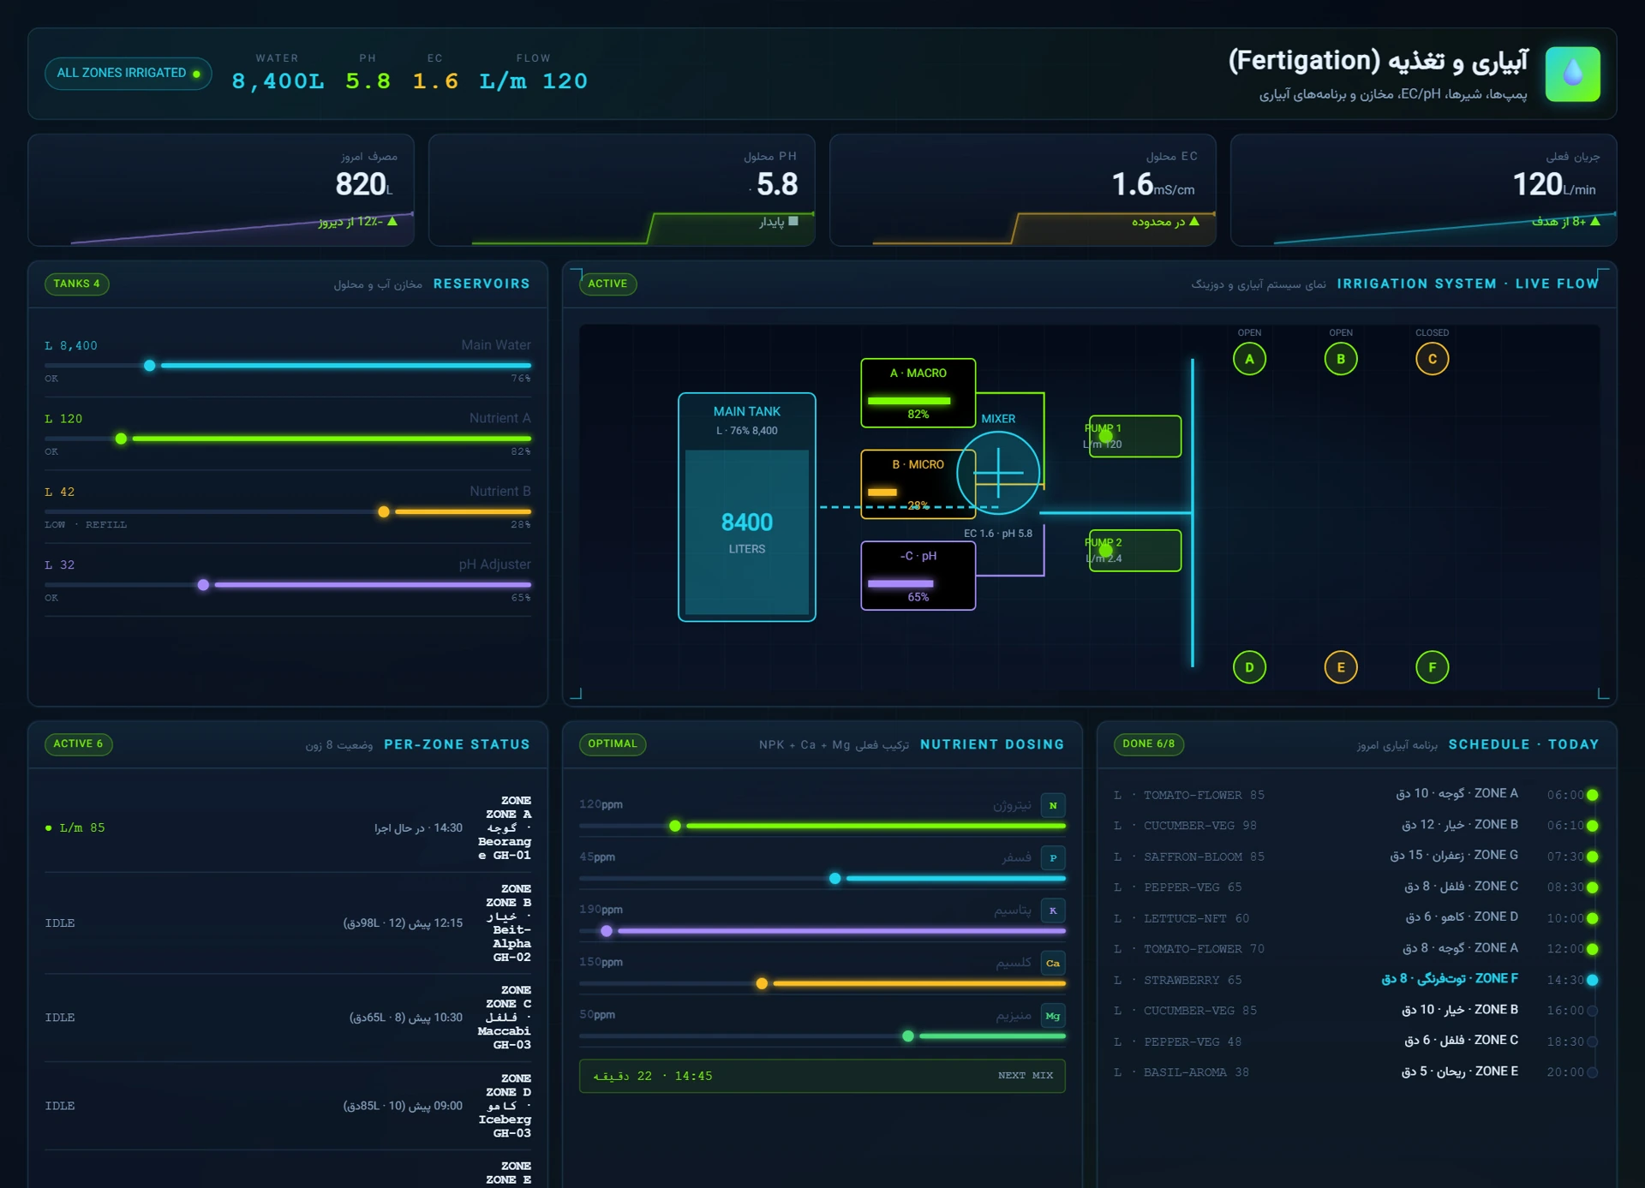Select the 14:30 Zone F strawberry schedule row
Screen dimensions: 1645x1188
(x=1357, y=979)
